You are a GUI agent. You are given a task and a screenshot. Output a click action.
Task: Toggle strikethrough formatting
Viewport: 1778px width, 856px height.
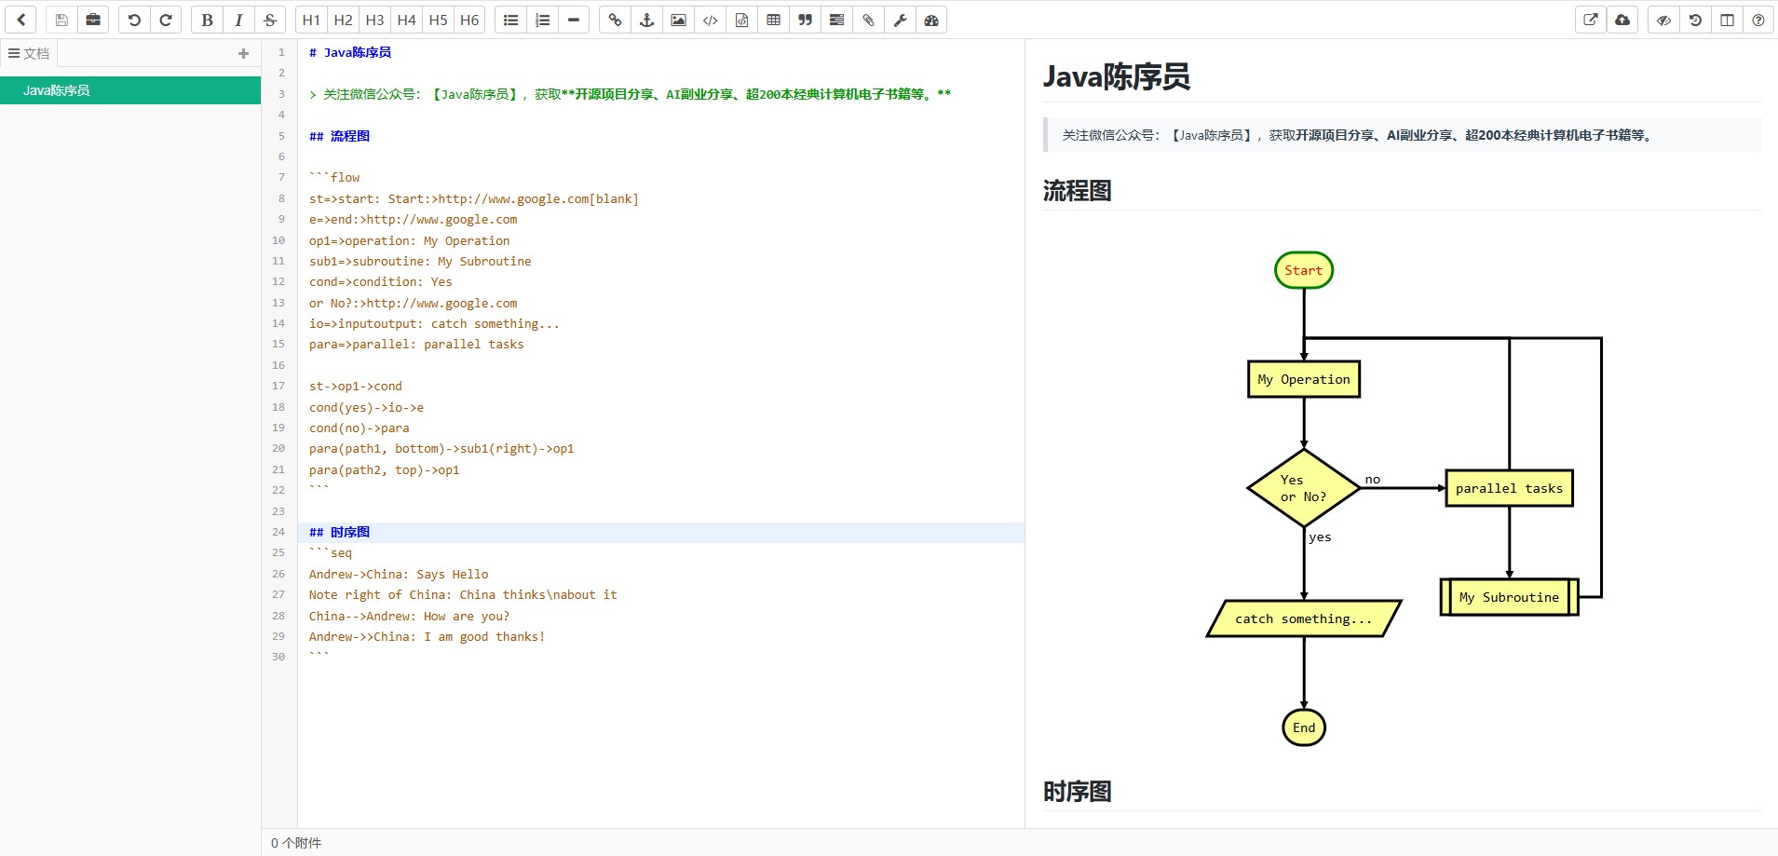[270, 20]
